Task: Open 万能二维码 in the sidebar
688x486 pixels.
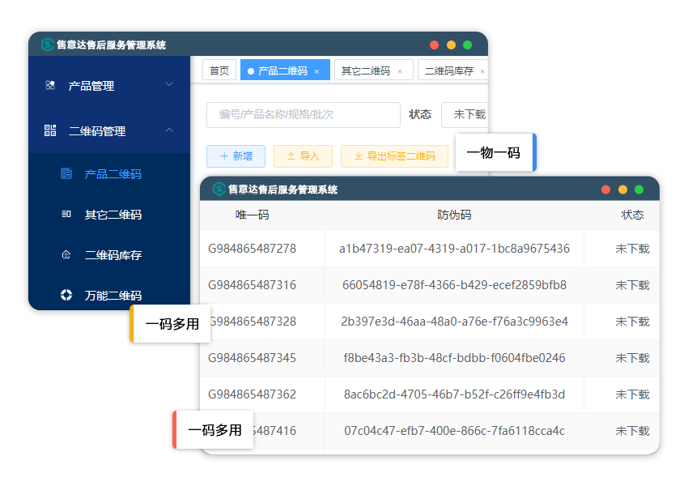Action: coord(113,296)
